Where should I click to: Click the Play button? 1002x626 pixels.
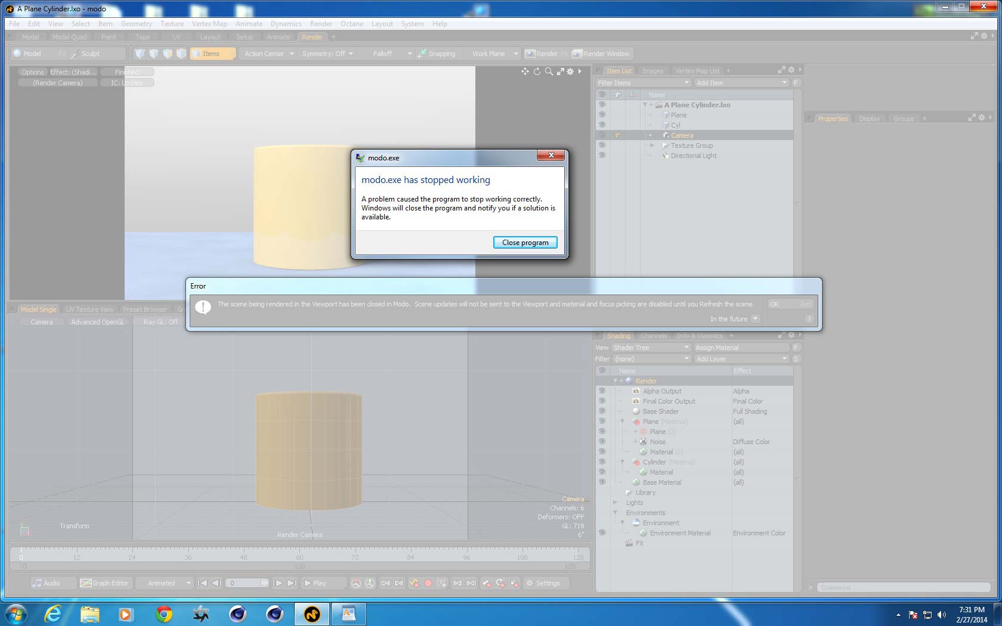pos(323,583)
